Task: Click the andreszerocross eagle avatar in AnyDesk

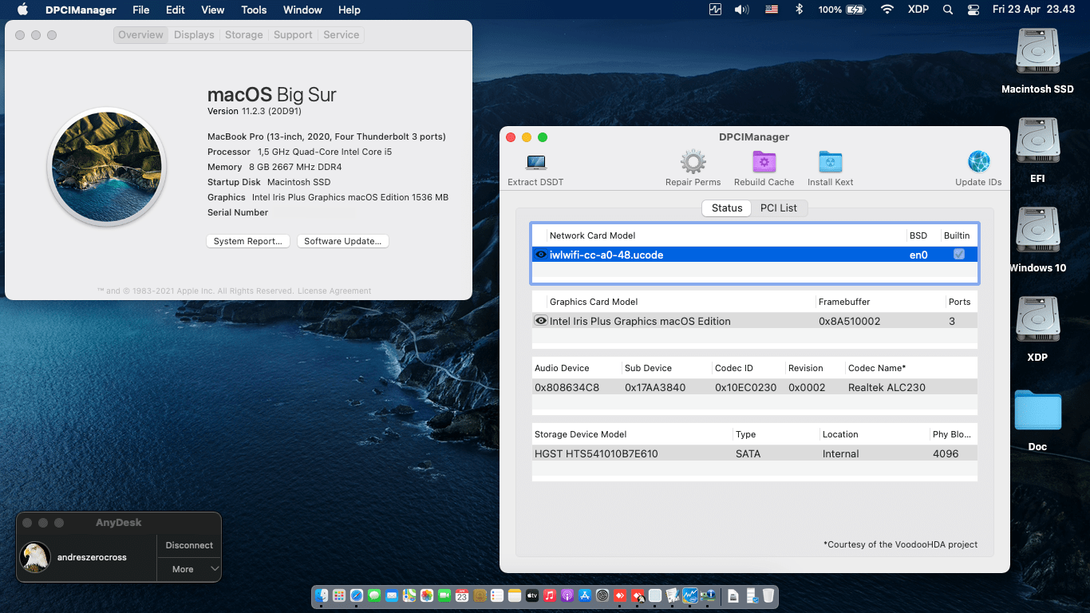Action: pos(35,557)
